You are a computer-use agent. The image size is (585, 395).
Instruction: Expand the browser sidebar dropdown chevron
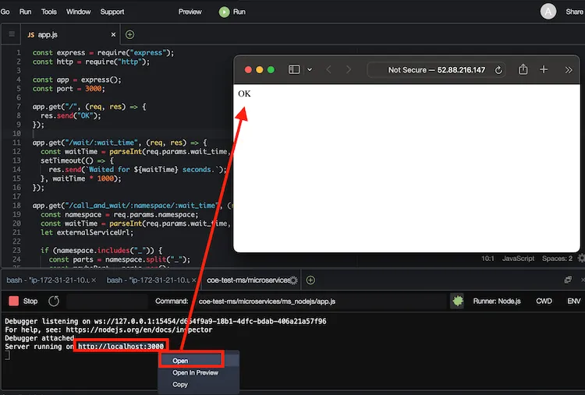(x=310, y=69)
